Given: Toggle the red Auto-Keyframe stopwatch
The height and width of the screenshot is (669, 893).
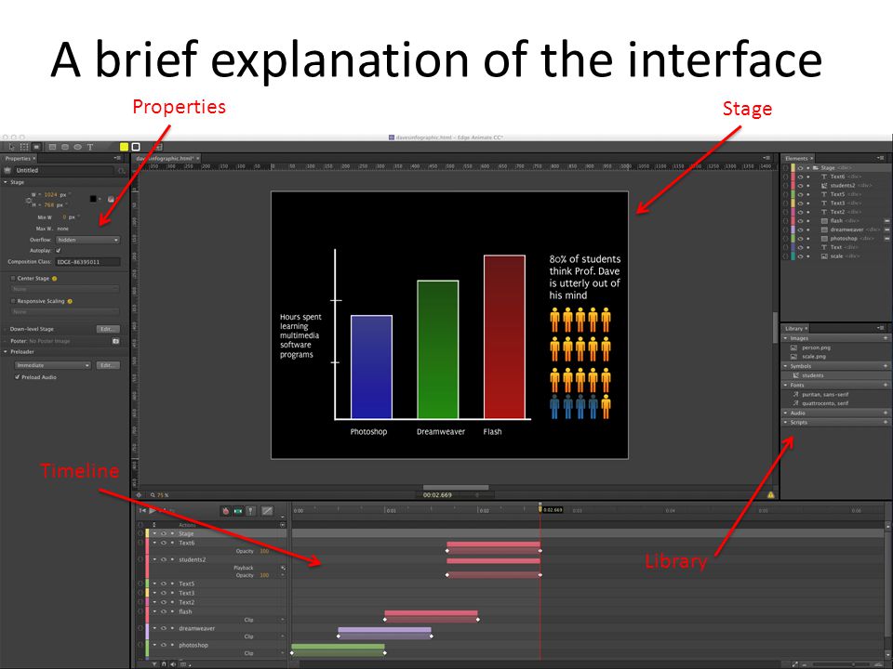Looking at the screenshot, I should point(225,511).
